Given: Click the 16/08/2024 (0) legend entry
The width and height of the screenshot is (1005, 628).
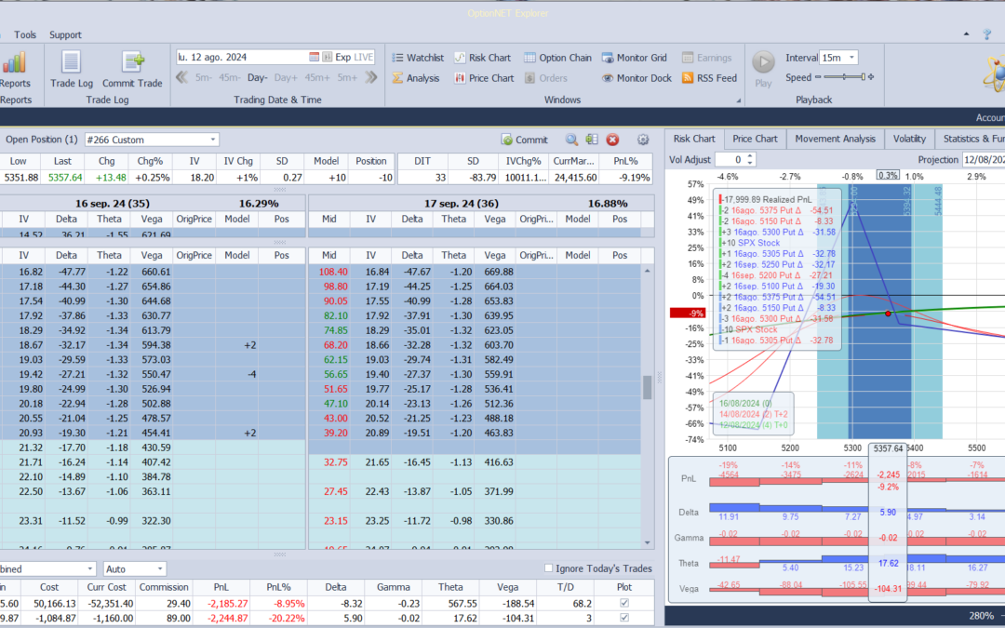Looking at the screenshot, I should 744,403.
